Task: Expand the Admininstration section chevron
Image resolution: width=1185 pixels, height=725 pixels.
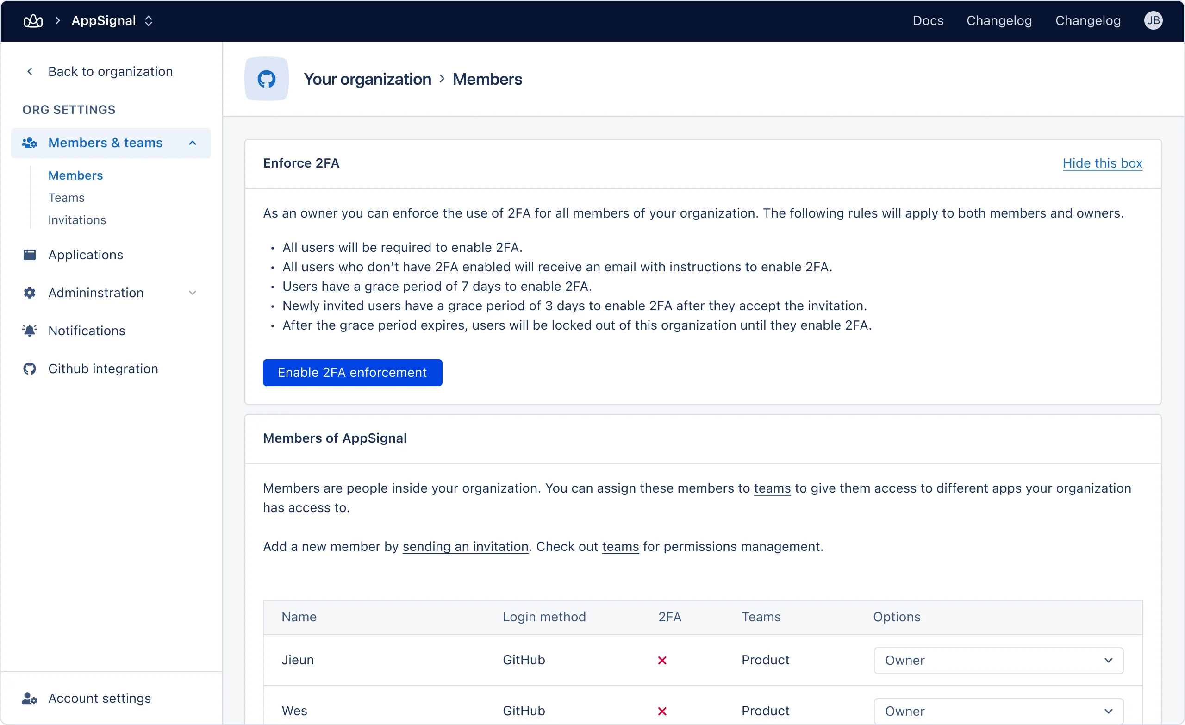Action: 193,293
